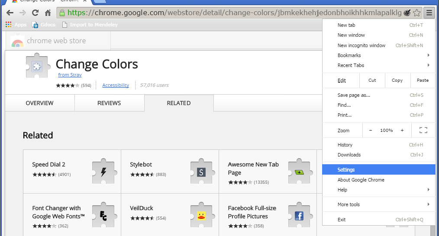This screenshot has width=439, height=236.
Task: Toggle fullscreen mode in the Zoom row
Action: coord(423,130)
